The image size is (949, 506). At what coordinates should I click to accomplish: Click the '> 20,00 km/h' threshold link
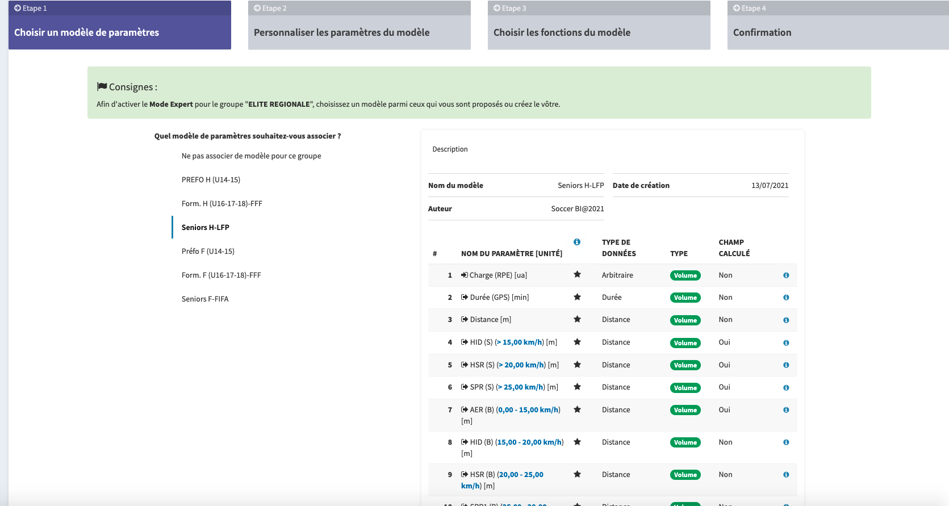521,365
